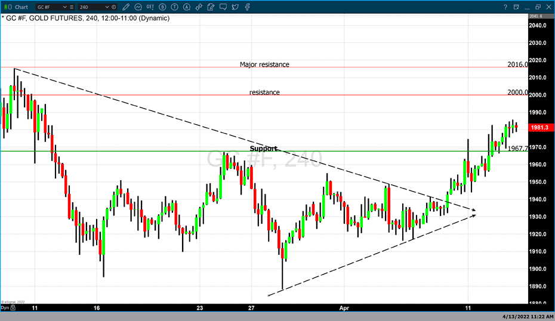Share the chart on Twitter
The width and height of the screenshot is (555, 321).
click(235, 7)
